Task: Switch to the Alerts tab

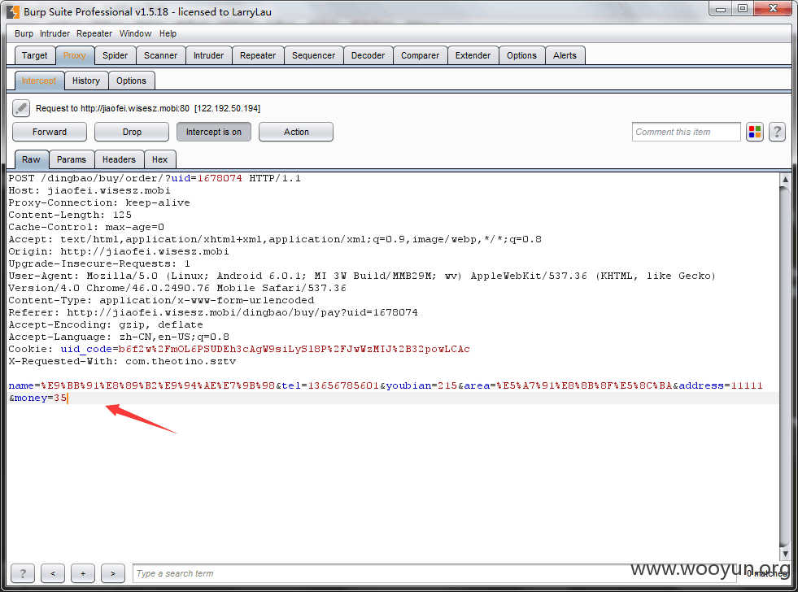Action: click(565, 55)
